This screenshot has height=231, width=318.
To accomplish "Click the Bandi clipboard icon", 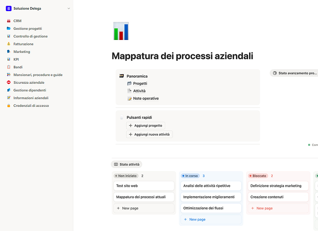I will 9,67.
